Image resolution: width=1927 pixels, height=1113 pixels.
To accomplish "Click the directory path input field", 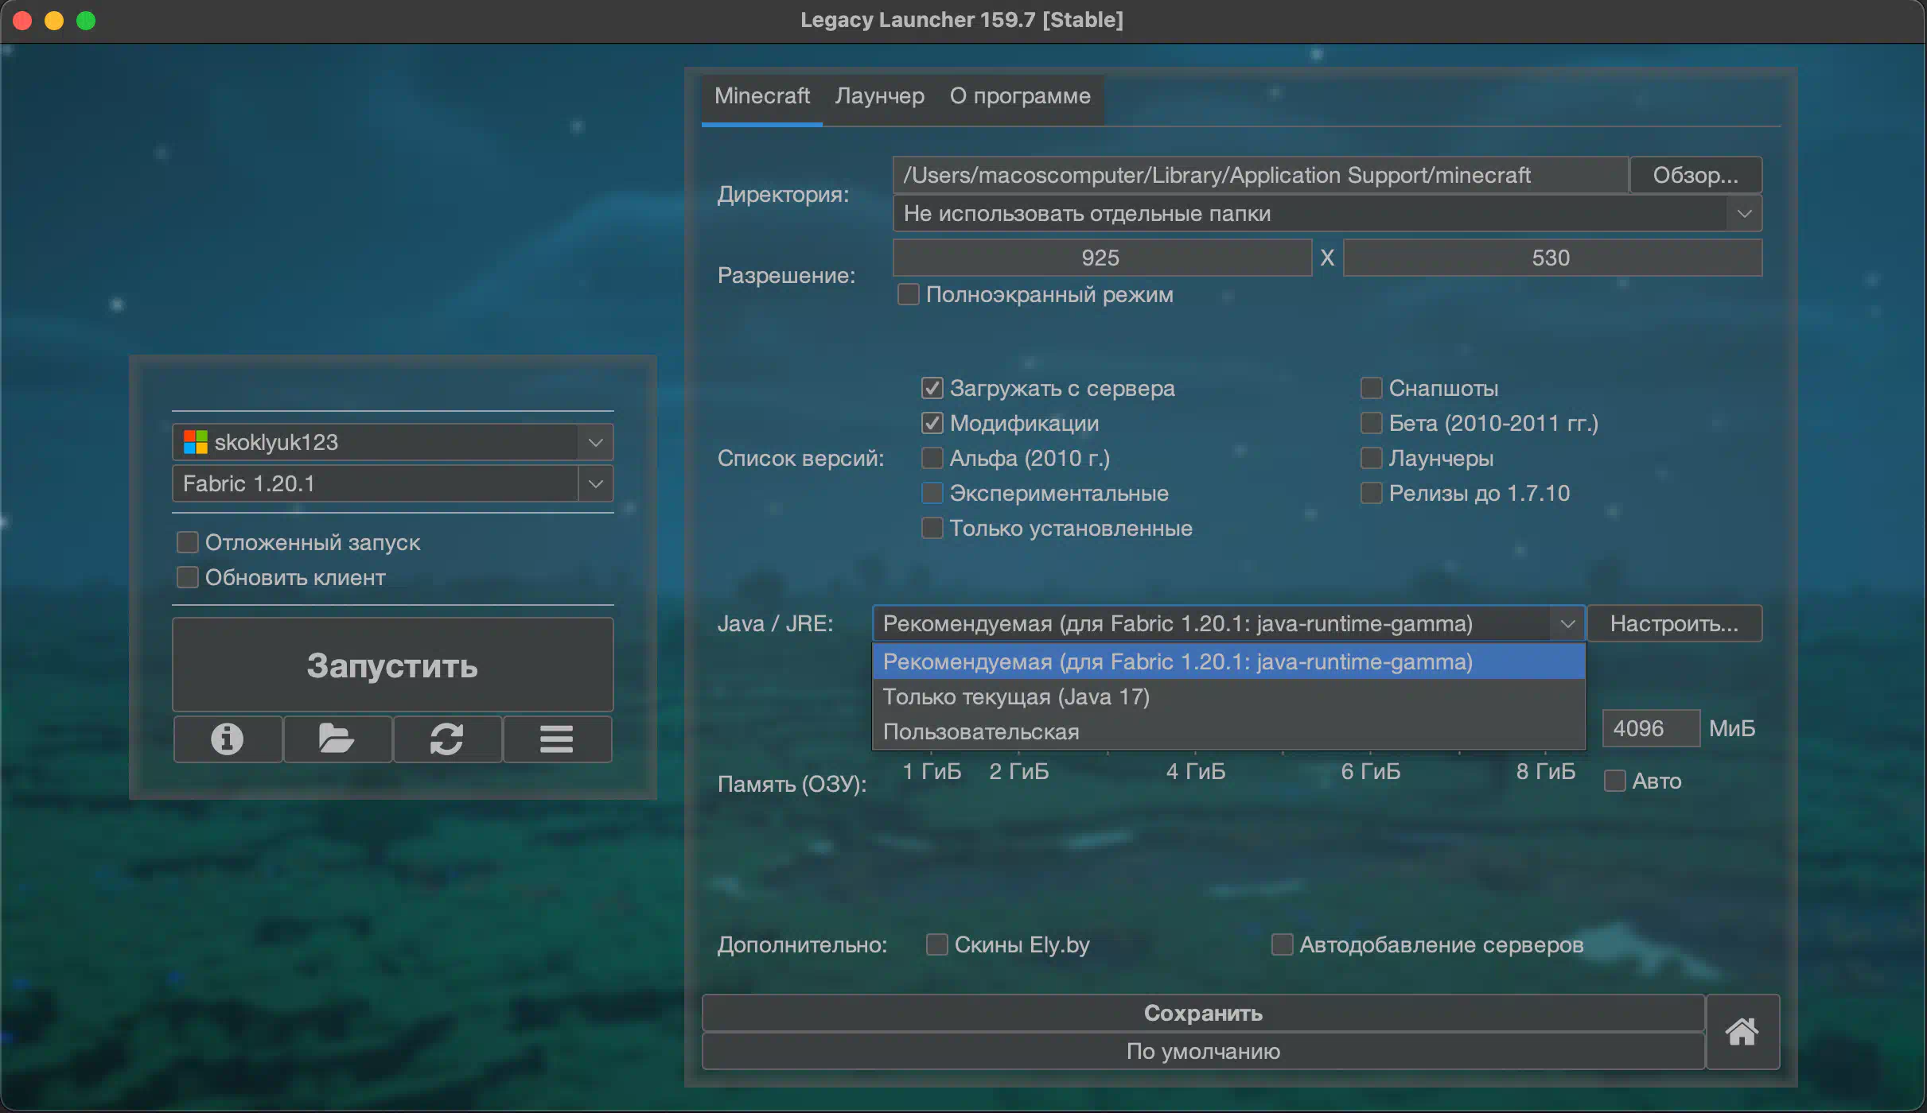I will [1260, 175].
